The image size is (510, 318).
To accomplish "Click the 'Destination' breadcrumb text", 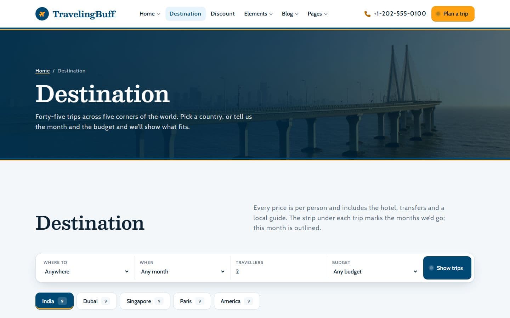I will (x=72, y=71).
